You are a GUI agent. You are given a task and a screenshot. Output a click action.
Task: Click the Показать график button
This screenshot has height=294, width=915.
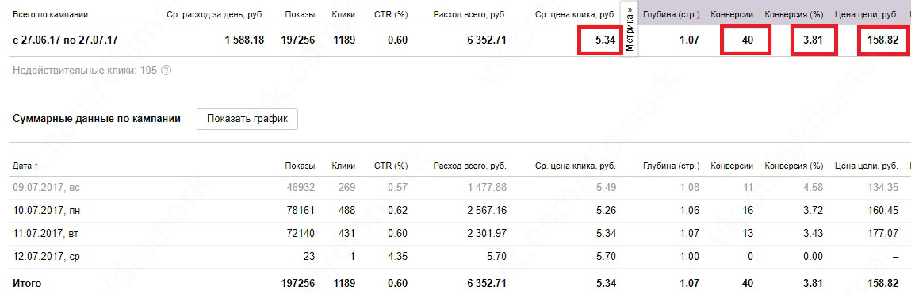tap(247, 118)
